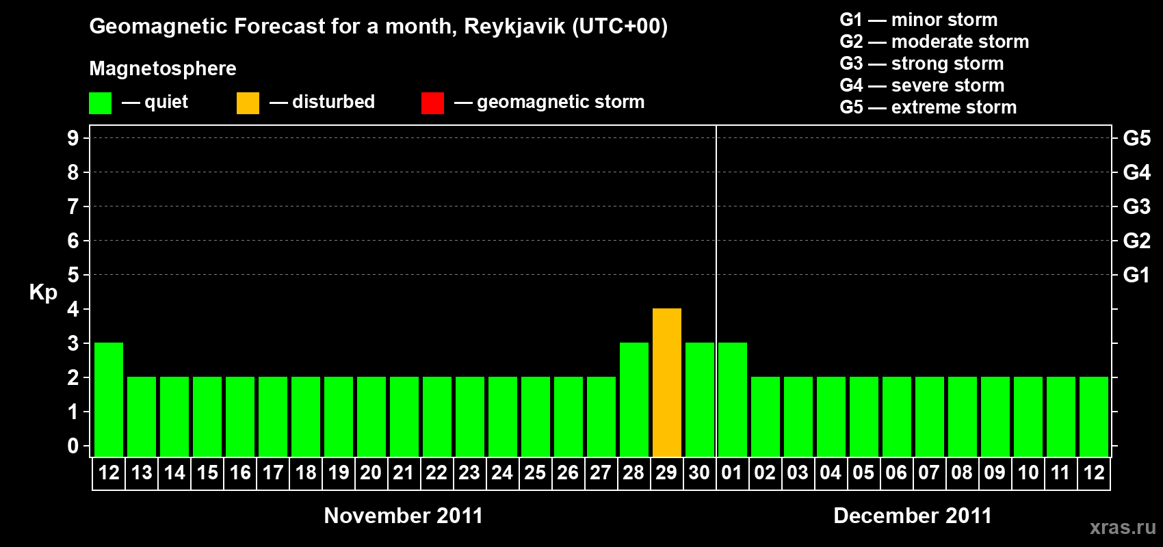This screenshot has width=1163, height=547.
Task: Click date label 09 on the axis
Action: 995,473
